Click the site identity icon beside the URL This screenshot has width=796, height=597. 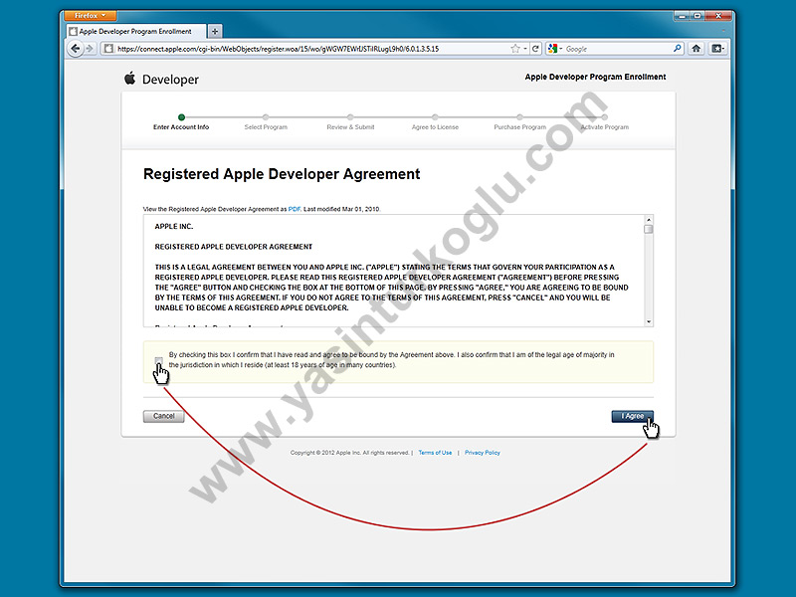point(108,49)
